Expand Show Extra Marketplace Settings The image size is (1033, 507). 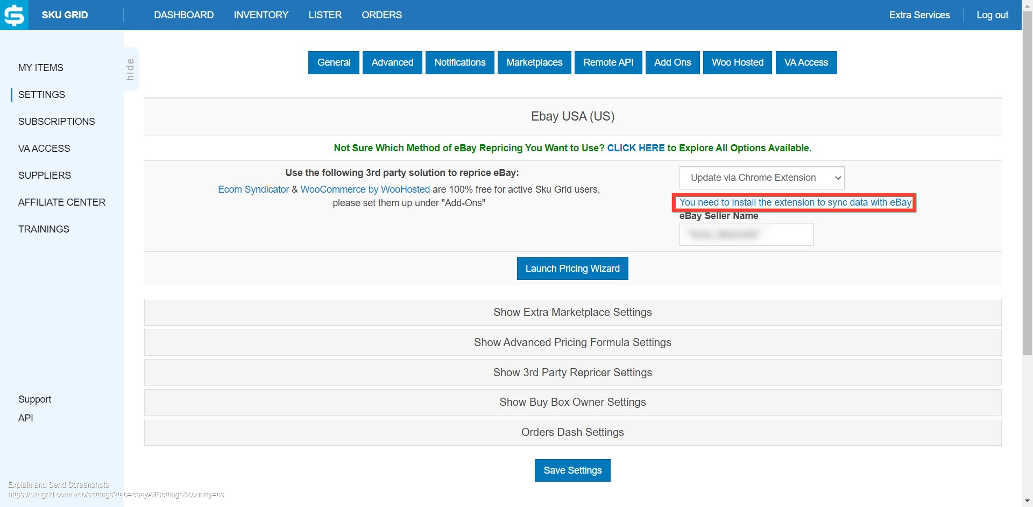pyautogui.click(x=572, y=312)
